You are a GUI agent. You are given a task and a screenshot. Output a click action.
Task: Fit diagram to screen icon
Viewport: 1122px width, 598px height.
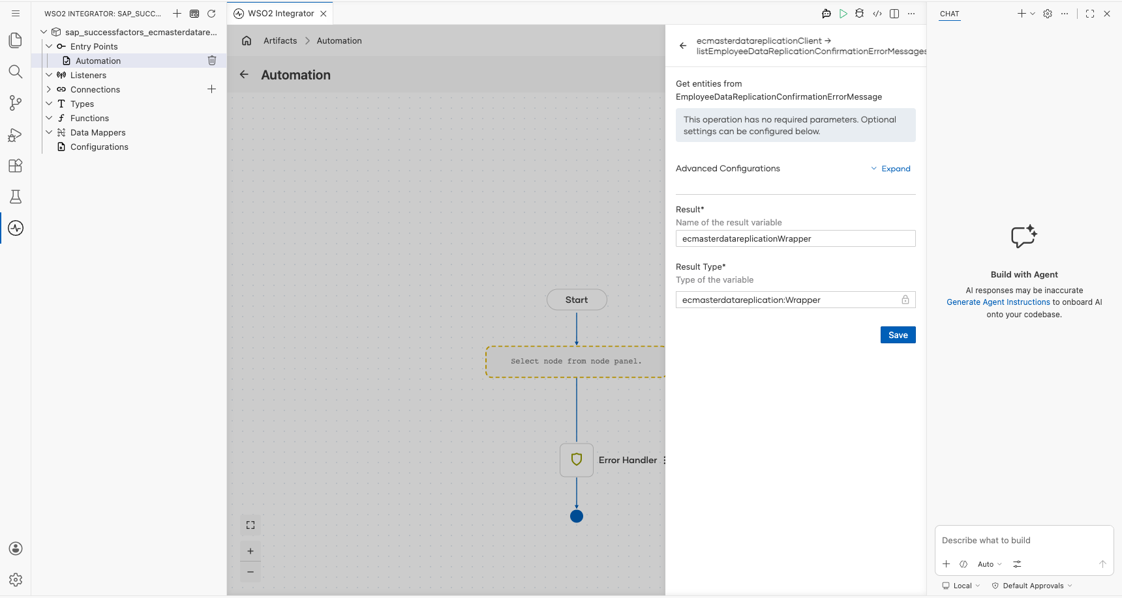[250, 525]
